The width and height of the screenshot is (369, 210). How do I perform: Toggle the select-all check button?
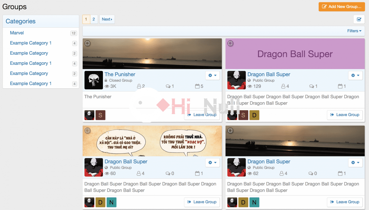(359, 19)
